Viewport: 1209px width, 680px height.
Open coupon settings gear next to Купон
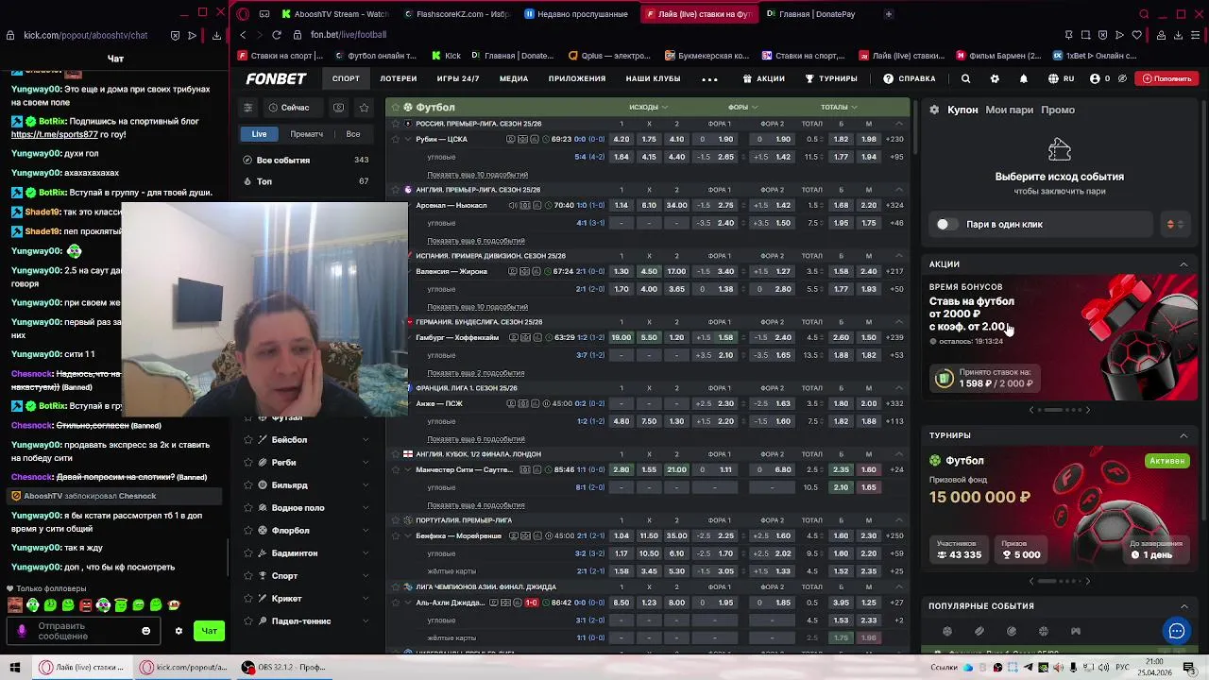coord(934,110)
